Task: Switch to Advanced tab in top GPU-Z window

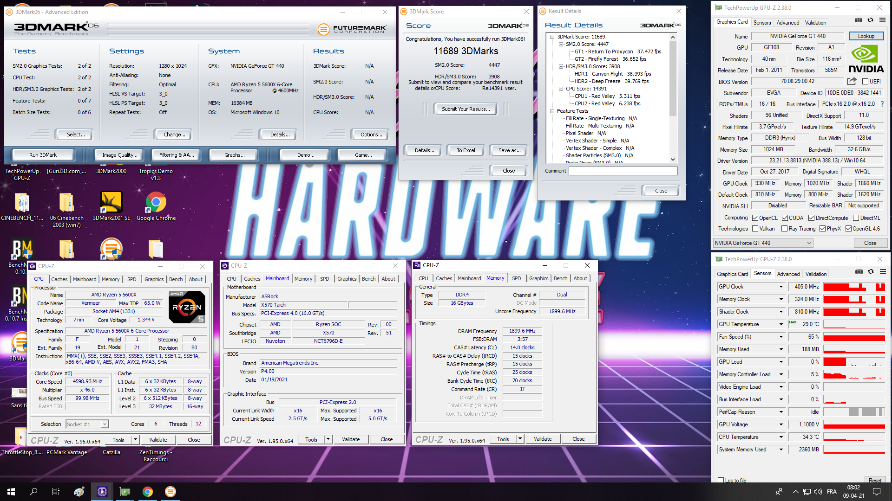Action: 788,22
